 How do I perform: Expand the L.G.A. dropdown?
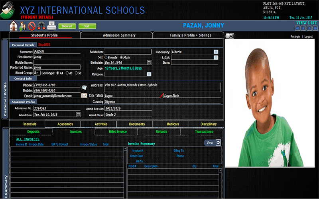point(216,57)
